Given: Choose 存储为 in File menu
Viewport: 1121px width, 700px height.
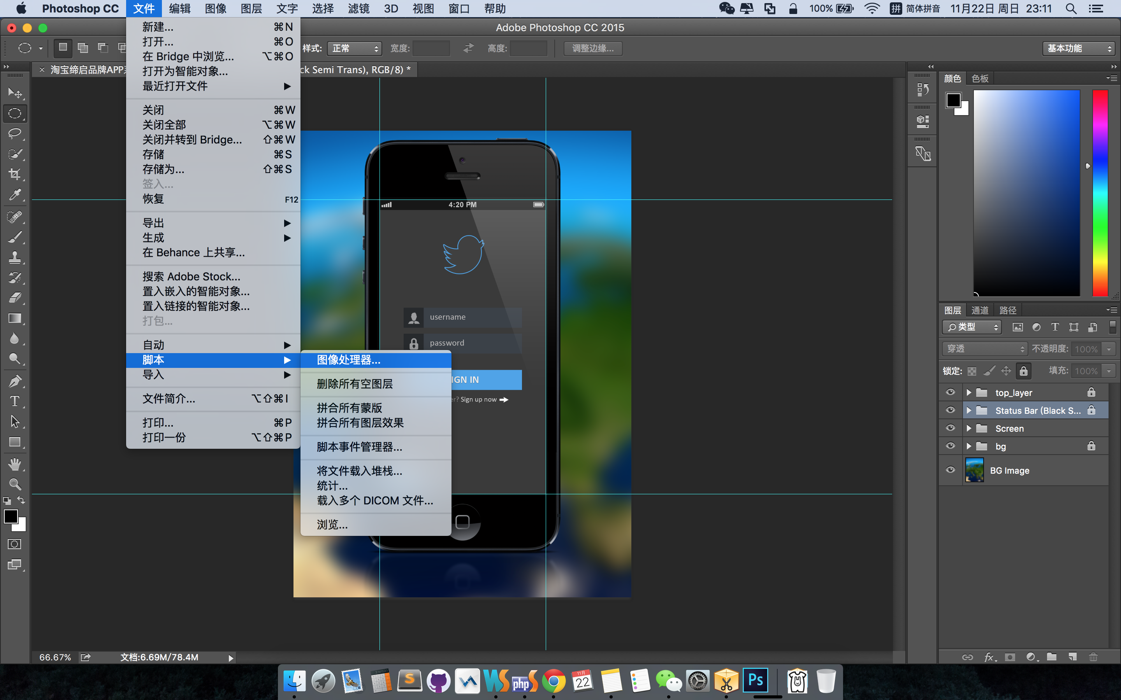Looking at the screenshot, I should tap(213, 169).
